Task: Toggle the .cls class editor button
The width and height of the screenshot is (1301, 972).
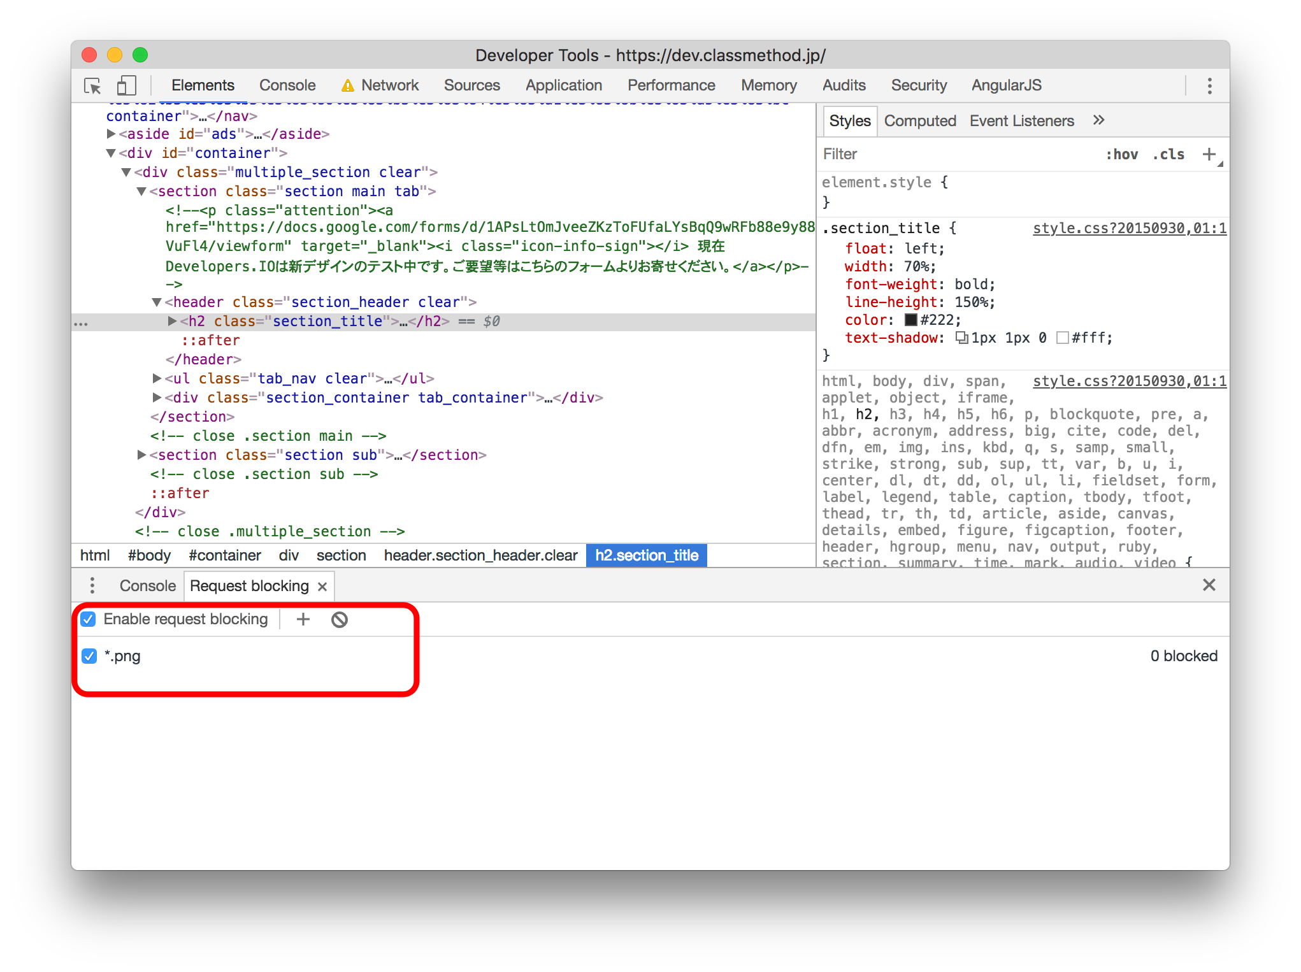Action: click(x=1168, y=154)
